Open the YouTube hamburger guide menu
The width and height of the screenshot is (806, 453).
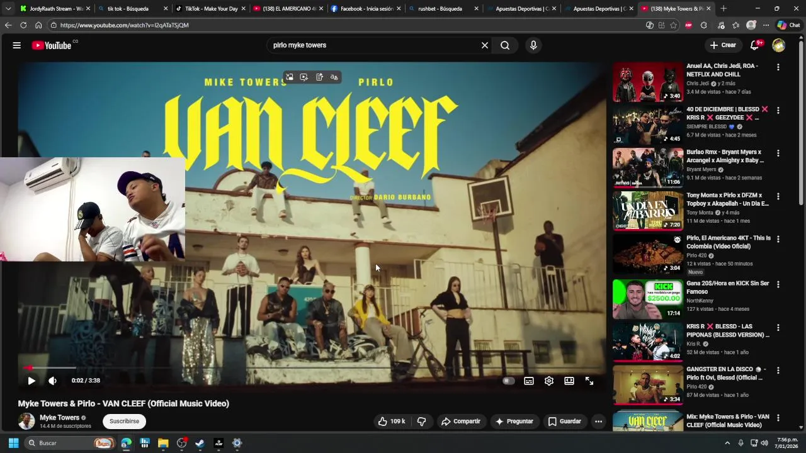[x=17, y=45]
